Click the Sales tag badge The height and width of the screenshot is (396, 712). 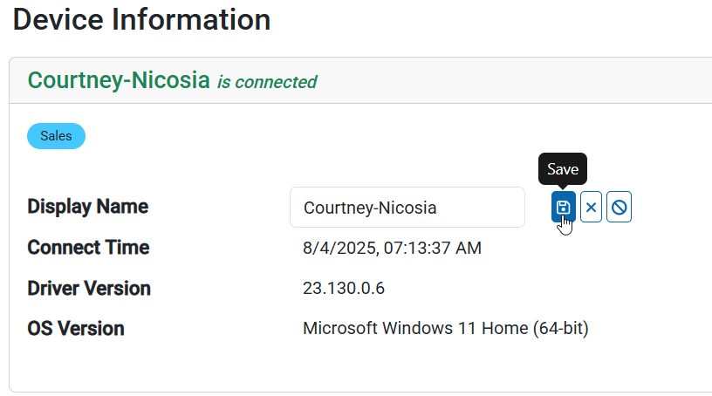[x=56, y=136]
